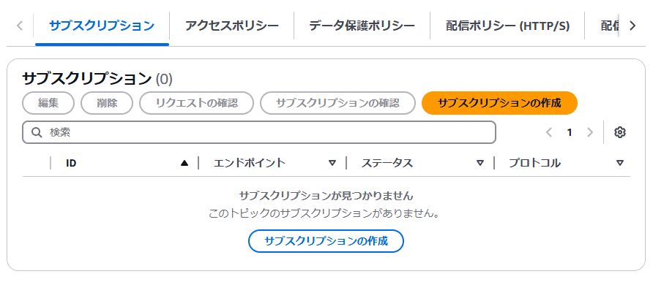Click the magnifier icon in search box
The width and height of the screenshot is (653, 282).
(37, 132)
